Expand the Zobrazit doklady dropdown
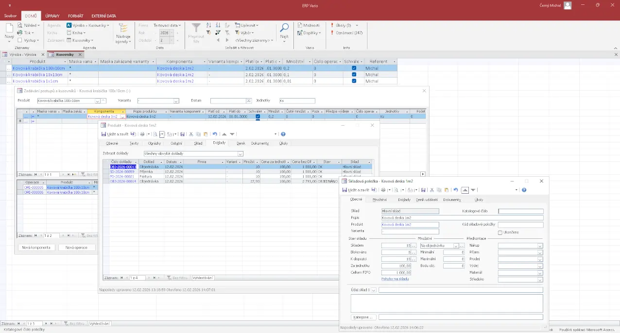The height and width of the screenshot is (333, 620). click(x=240, y=154)
